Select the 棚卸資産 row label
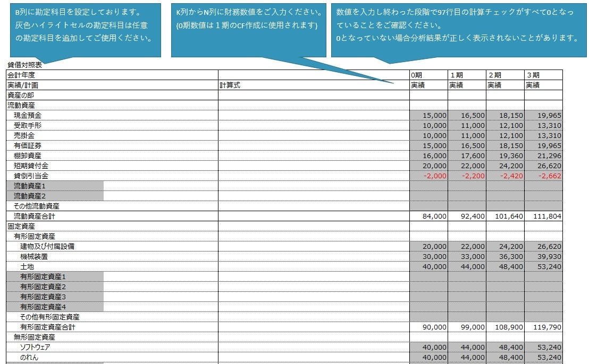 (28, 156)
